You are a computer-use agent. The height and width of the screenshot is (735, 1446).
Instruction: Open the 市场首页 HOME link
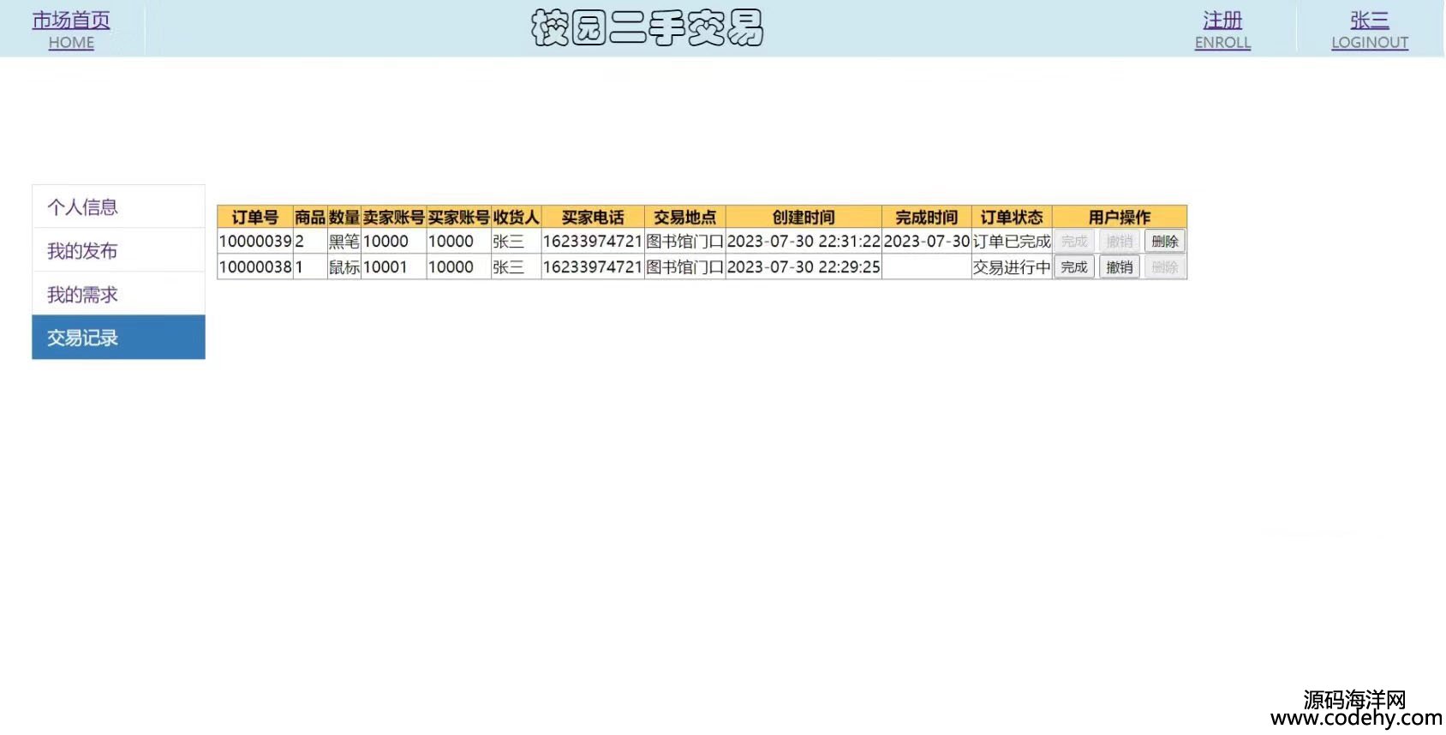coord(71,30)
